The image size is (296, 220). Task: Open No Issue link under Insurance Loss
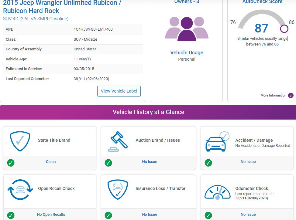pos(150,214)
